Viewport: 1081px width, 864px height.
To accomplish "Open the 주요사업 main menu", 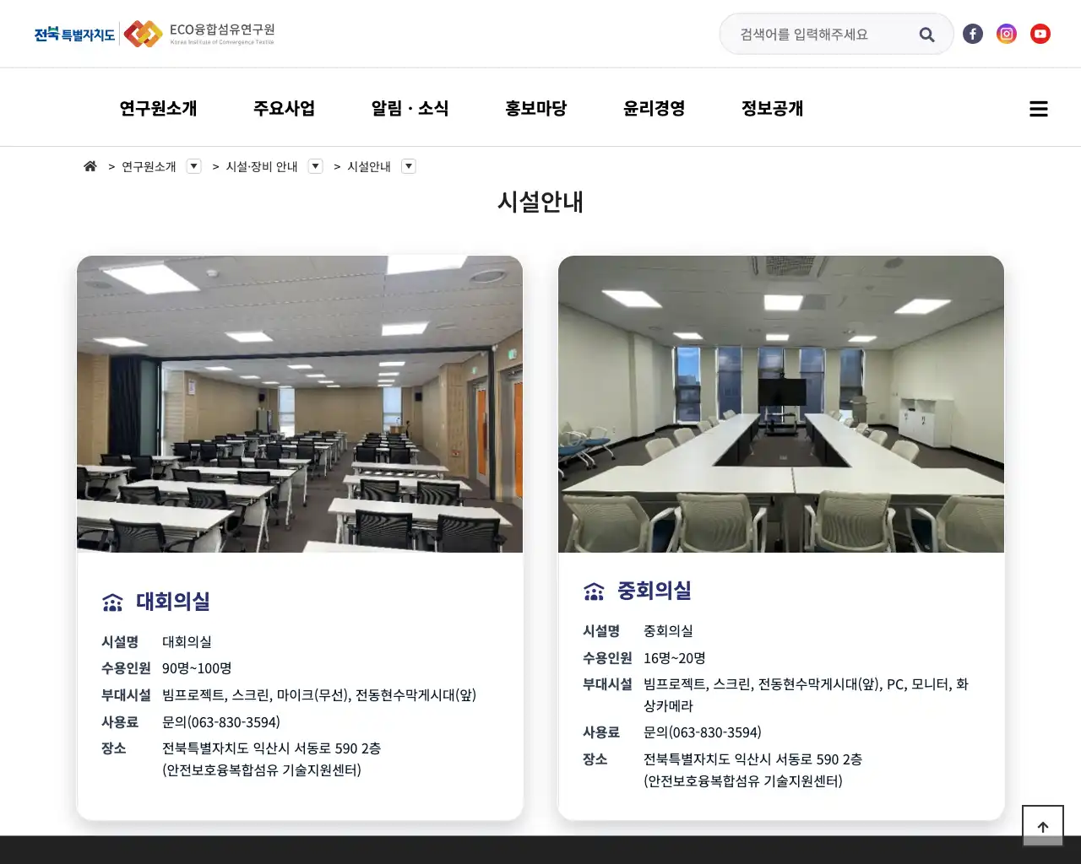I will coord(284,108).
